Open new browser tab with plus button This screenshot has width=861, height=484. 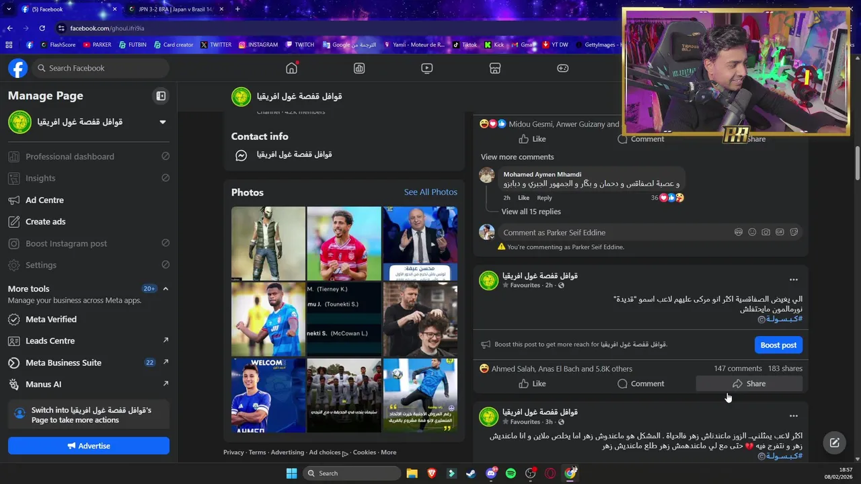point(237,9)
